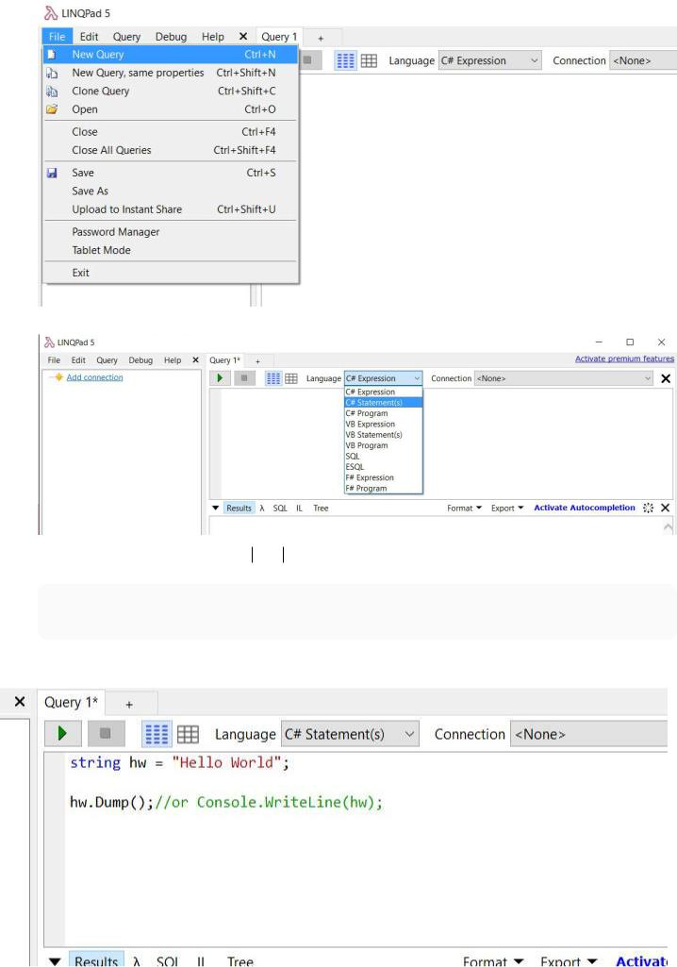
Task: Select 'New Query, same properties' menu entry
Action: 171,73
